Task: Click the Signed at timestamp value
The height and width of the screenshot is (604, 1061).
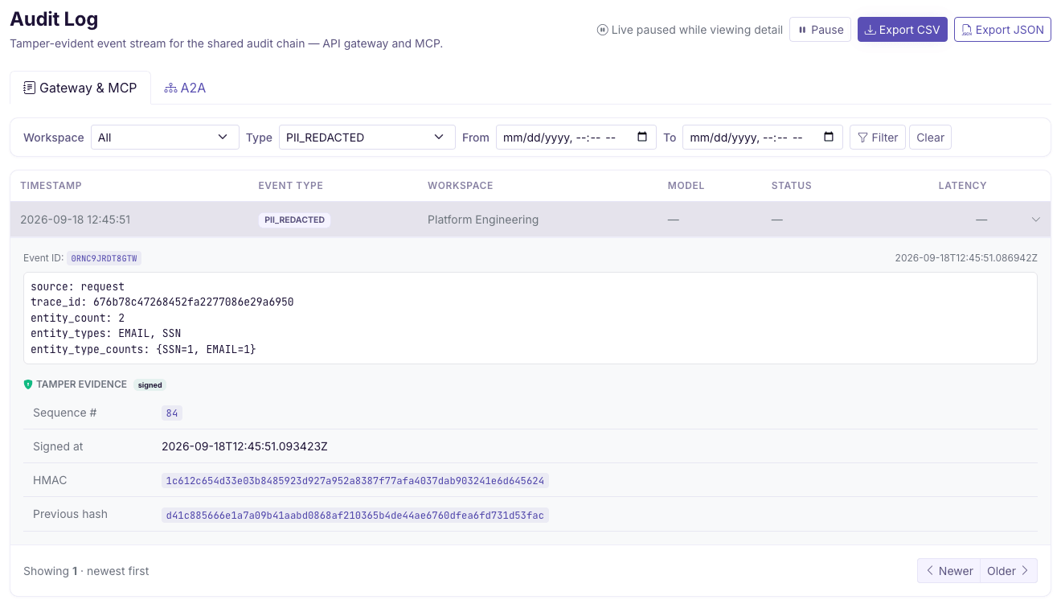Action: [x=244, y=446]
